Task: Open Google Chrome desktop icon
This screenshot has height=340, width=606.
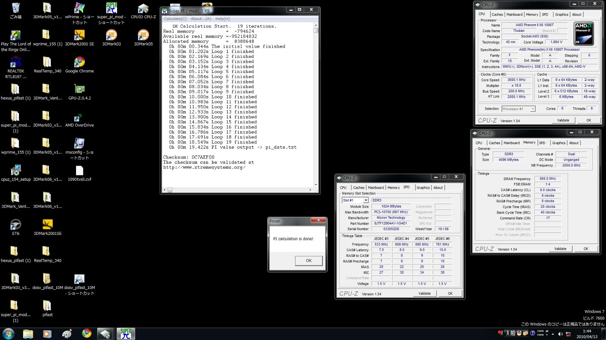Action: tap(80, 65)
